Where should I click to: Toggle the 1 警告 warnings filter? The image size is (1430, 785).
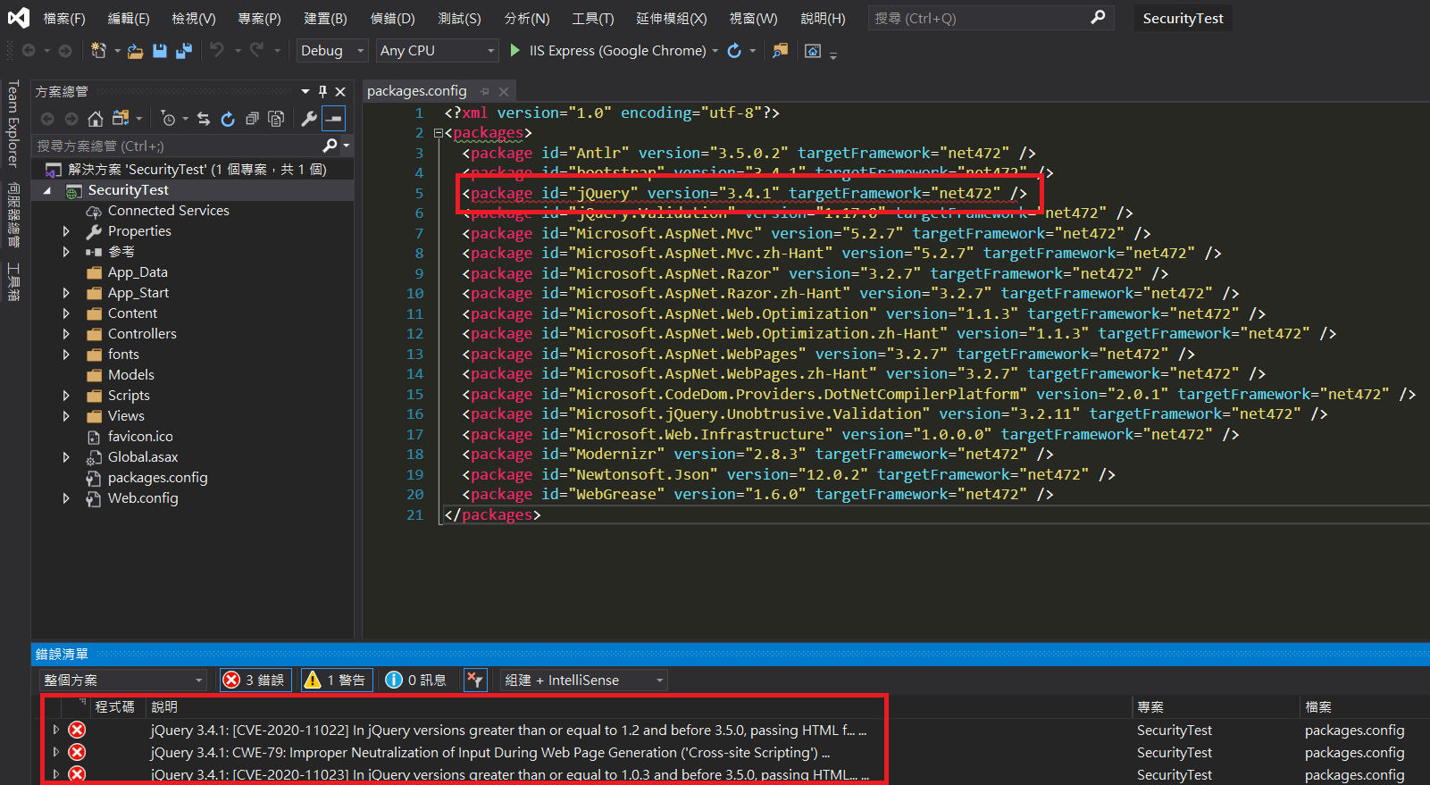click(x=337, y=681)
